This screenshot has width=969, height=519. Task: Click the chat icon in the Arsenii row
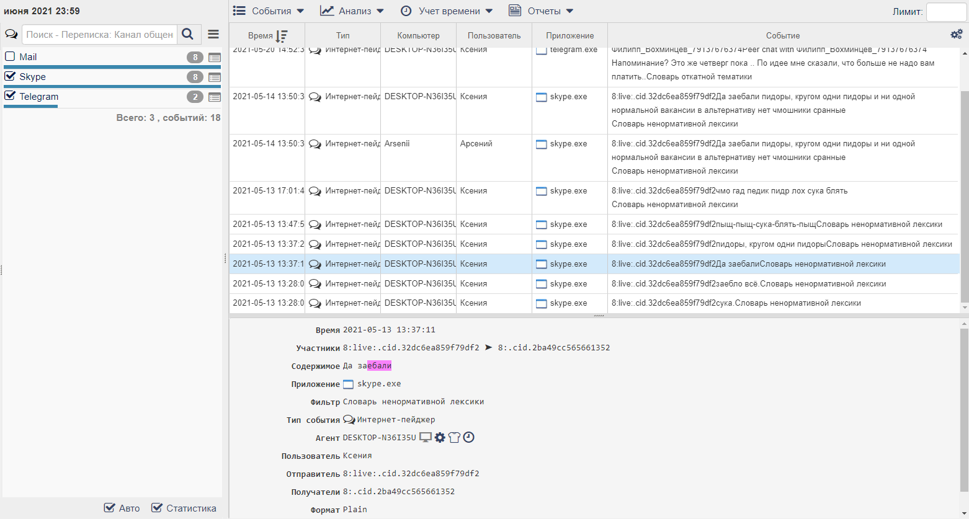click(315, 144)
